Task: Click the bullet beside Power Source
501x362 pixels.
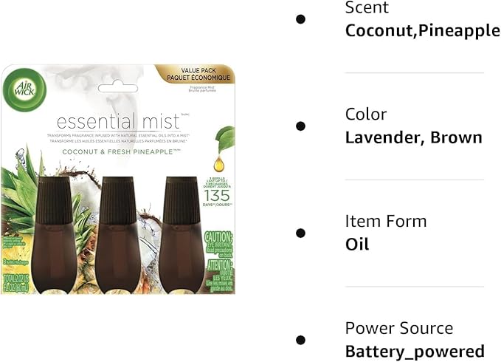Action: (300, 340)
